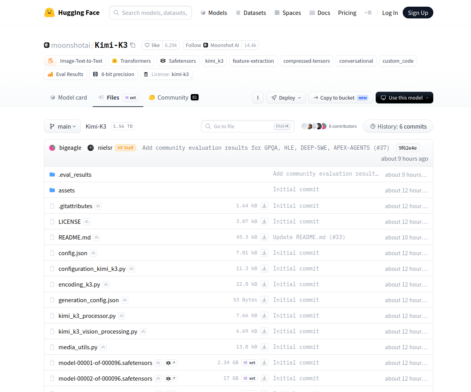Select the compressed-tensors tag
The height and width of the screenshot is (392, 471).
[x=307, y=61]
